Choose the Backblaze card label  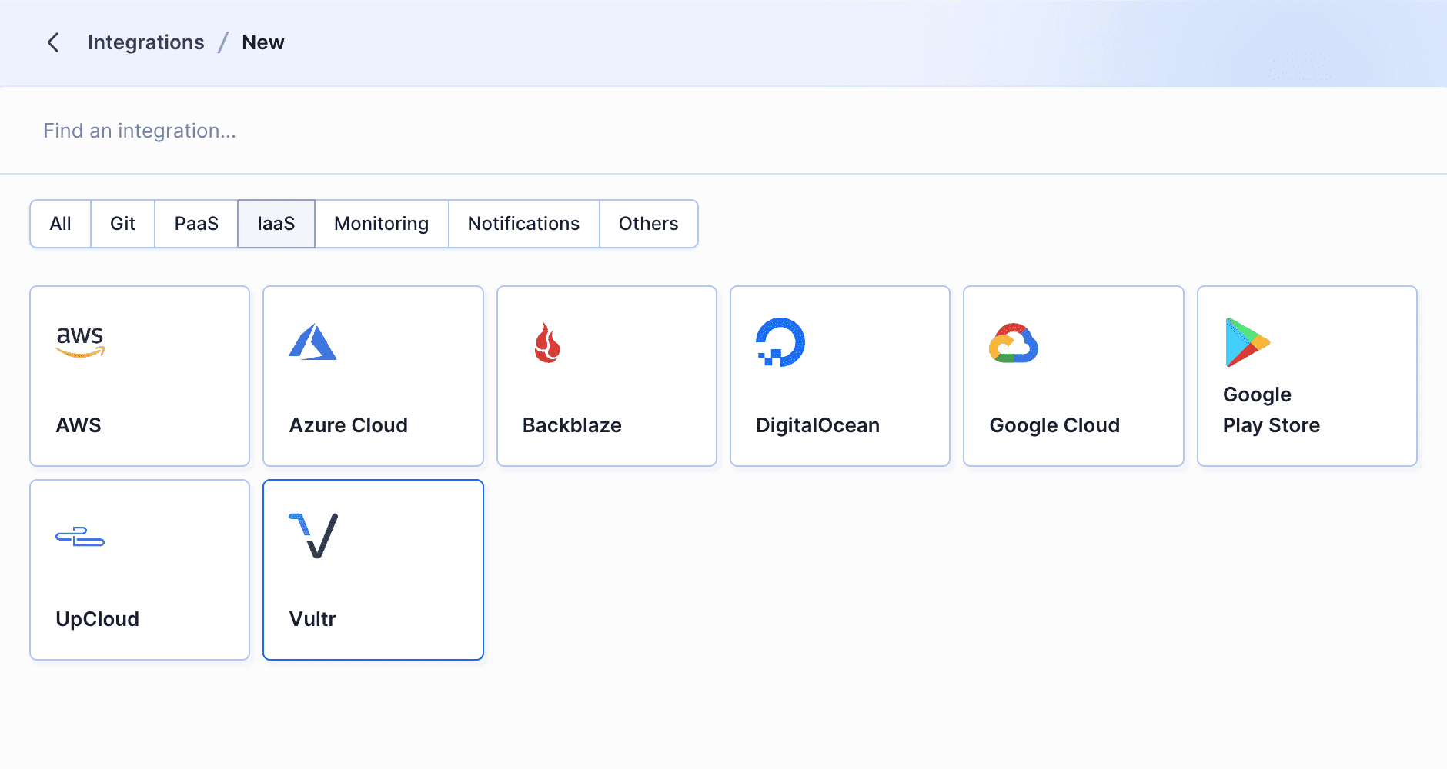click(x=572, y=425)
